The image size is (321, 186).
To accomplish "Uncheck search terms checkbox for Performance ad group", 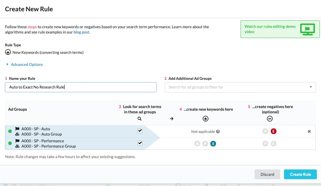I will [x=140, y=143].
